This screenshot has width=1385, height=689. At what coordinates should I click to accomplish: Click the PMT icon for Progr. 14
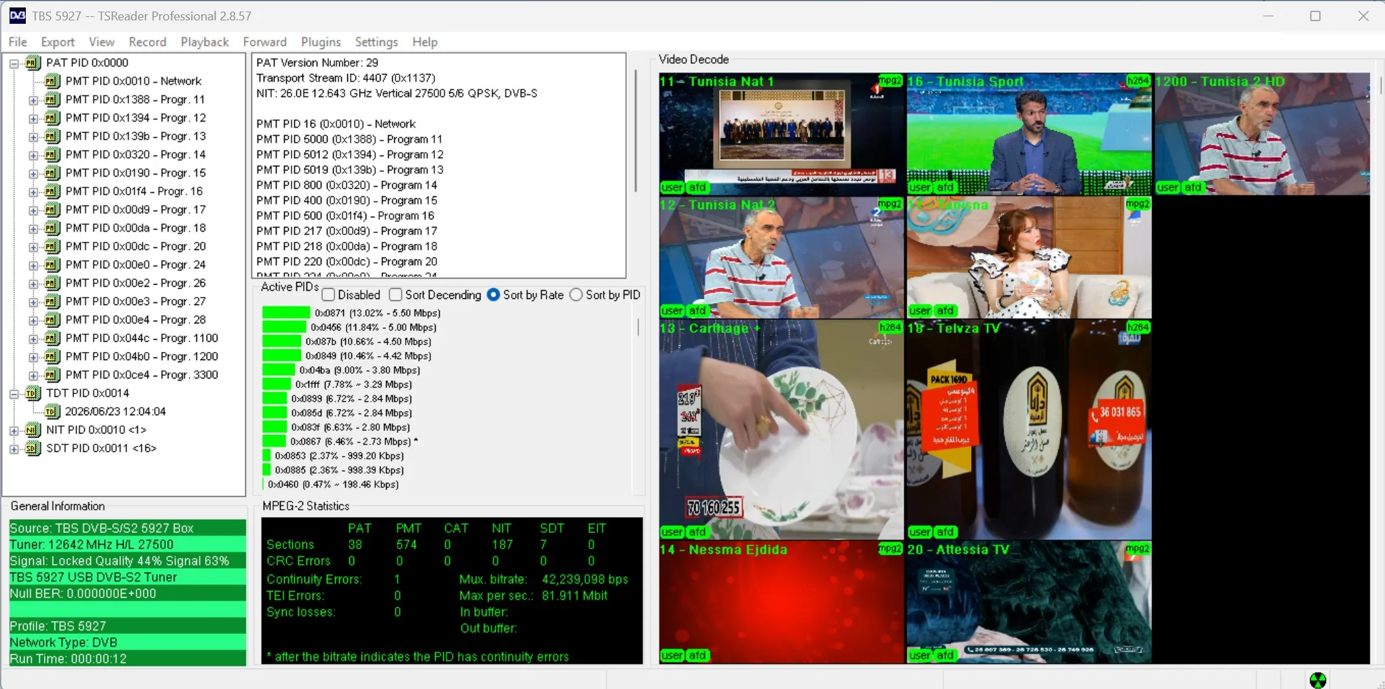coord(52,154)
